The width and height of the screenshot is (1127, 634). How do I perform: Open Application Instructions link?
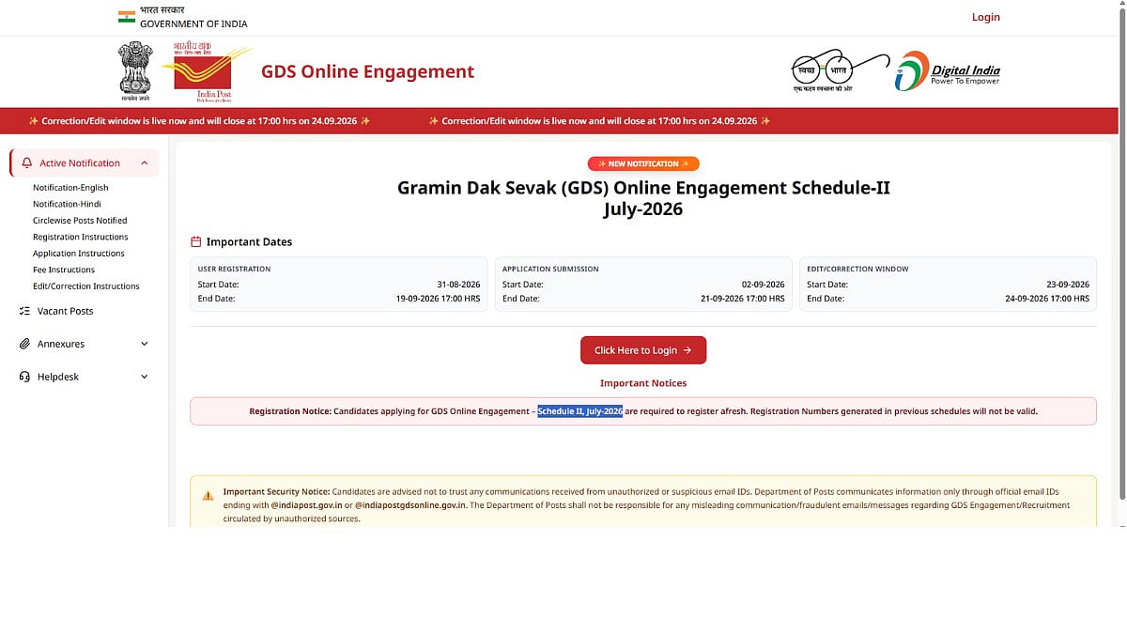pyautogui.click(x=79, y=254)
